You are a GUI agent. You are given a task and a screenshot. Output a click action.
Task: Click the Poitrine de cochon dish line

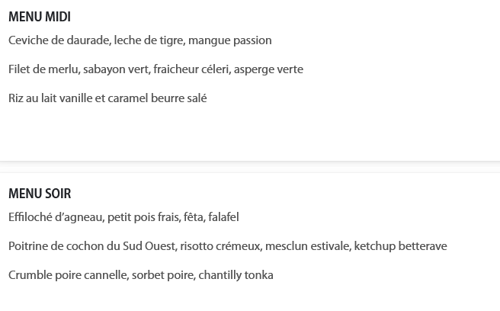pyautogui.click(x=228, y=246)
